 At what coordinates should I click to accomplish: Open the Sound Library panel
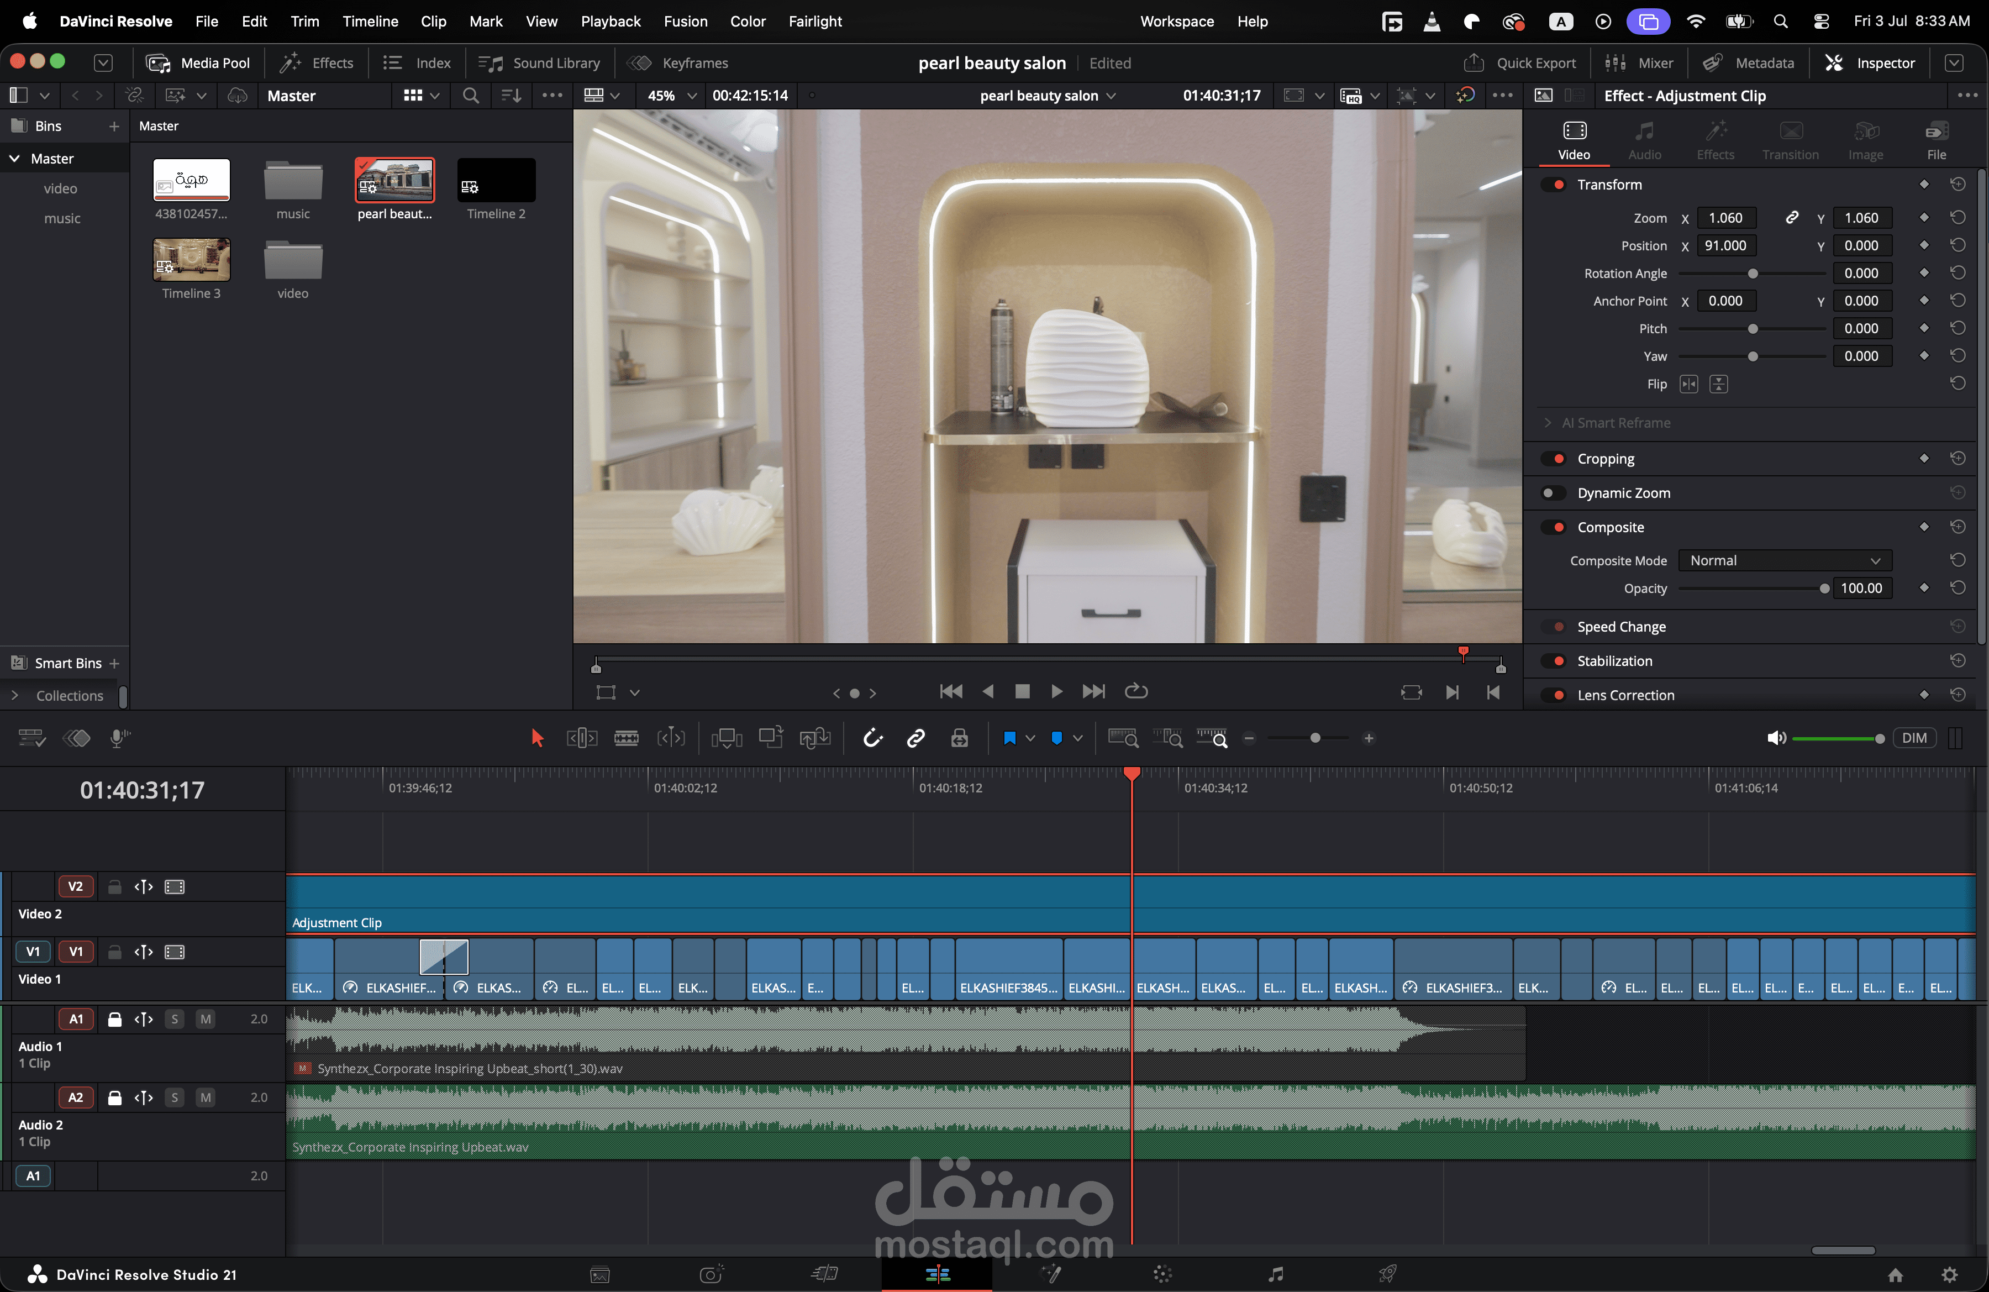point(539,62)
